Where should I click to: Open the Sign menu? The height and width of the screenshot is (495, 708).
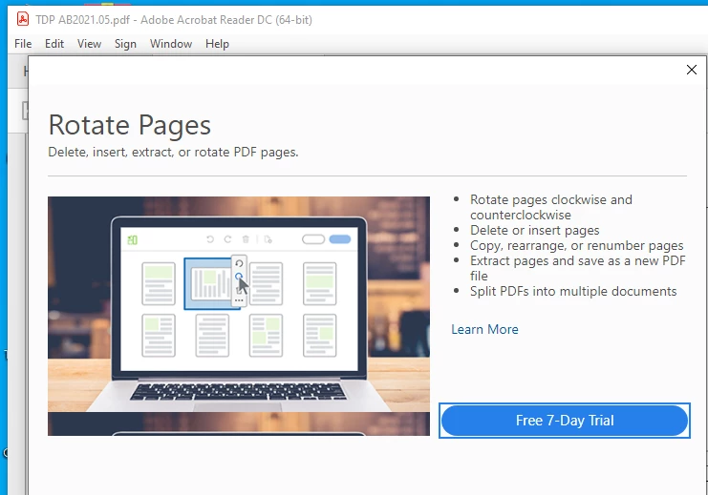point(125,44)
